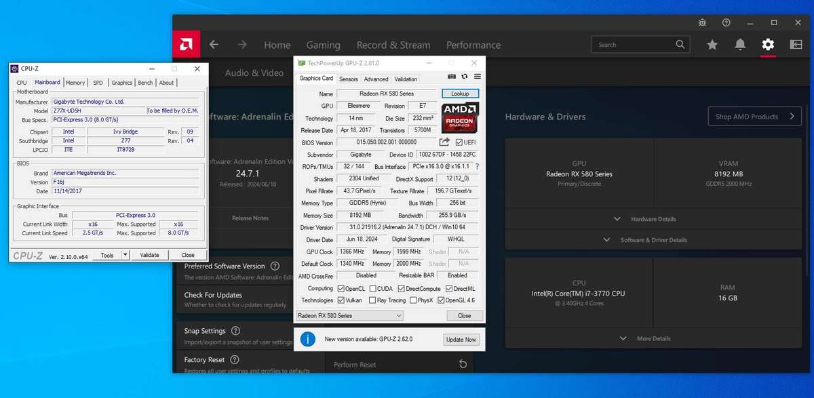Click the BIOS export share icon
814x398 pixels.
[445, 142]
